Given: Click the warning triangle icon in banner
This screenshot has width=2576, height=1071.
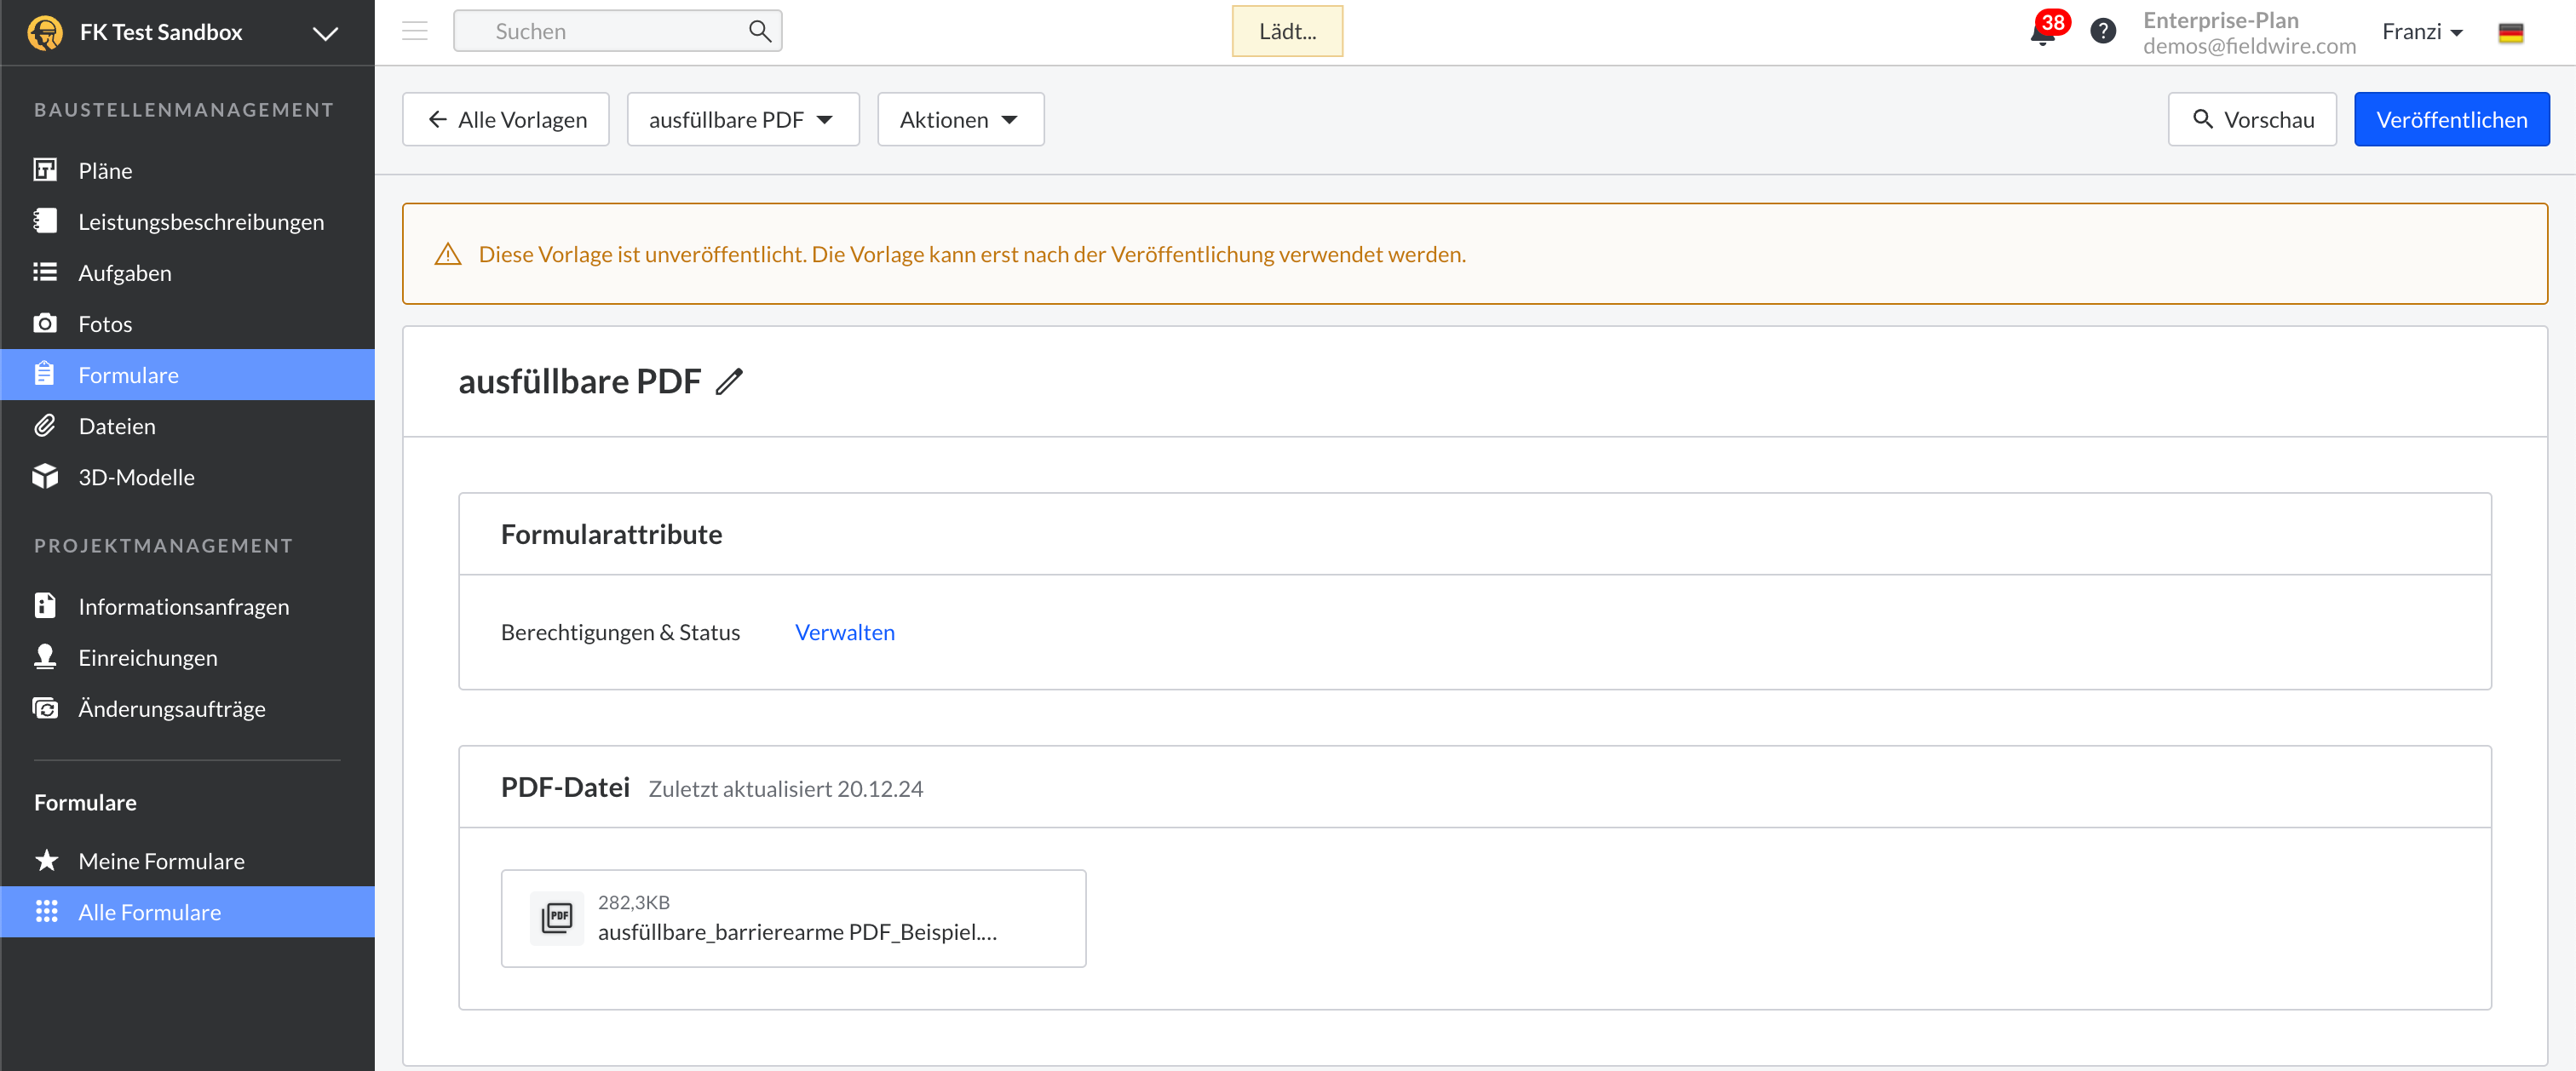Looking at the screenshot, I should coord(448,254).
